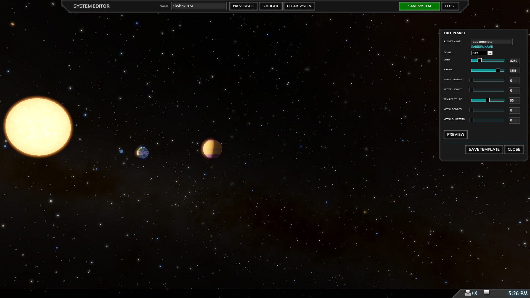Click the Random Name link

coord(482,47)
